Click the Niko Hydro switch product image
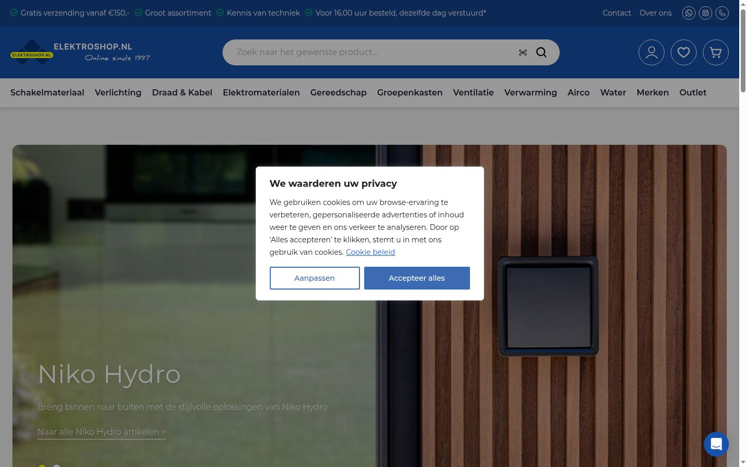The height and width of the screenshot is (467, 747). tap(548, 306)
